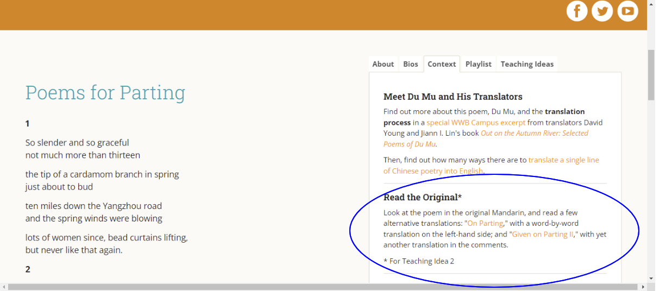Click the vertical scrollbar thumb
666x291 pixels.
pyautogui.click(x=651, y=75)
